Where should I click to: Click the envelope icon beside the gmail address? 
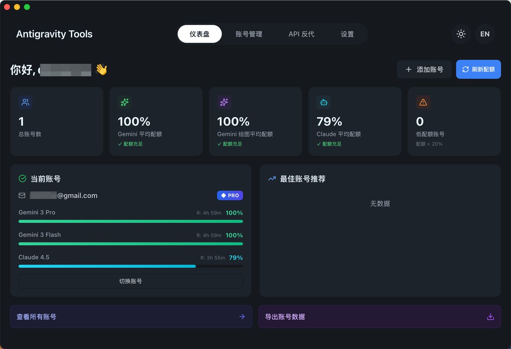(x=22, y=195)
